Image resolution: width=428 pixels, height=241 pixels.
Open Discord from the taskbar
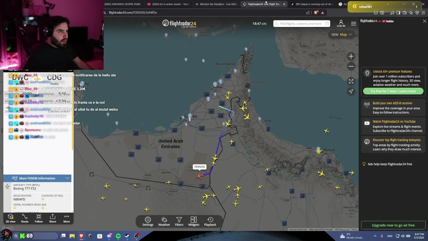click(x=109, y=236)
